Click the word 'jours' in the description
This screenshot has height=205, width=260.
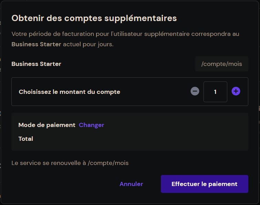(x=105, y=45)
